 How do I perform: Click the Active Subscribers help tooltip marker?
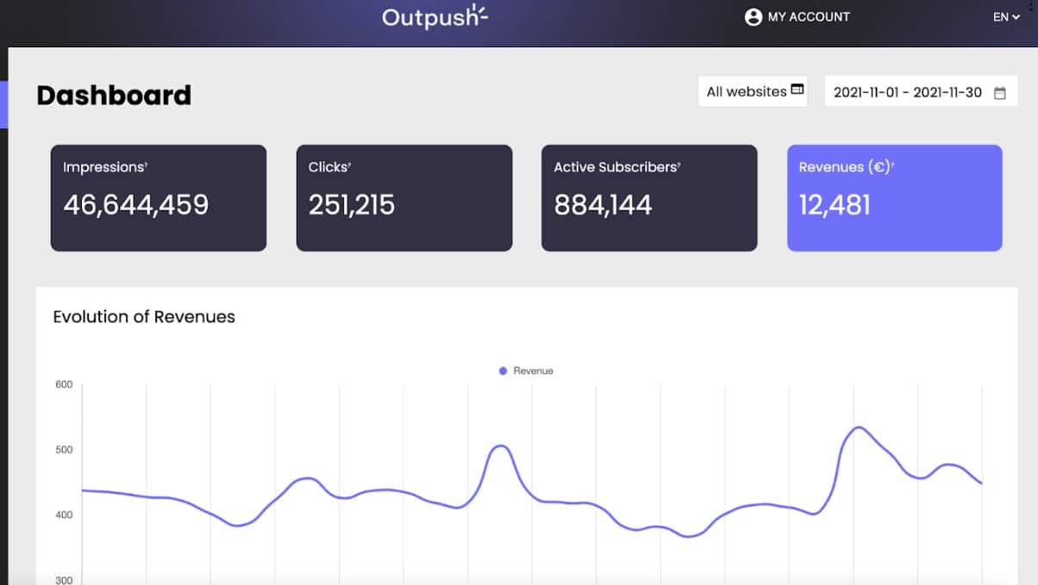(x=679, y=164)
